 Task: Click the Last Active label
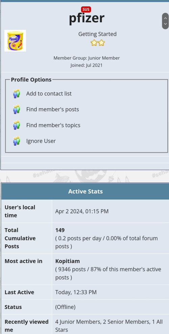(19, 292)
